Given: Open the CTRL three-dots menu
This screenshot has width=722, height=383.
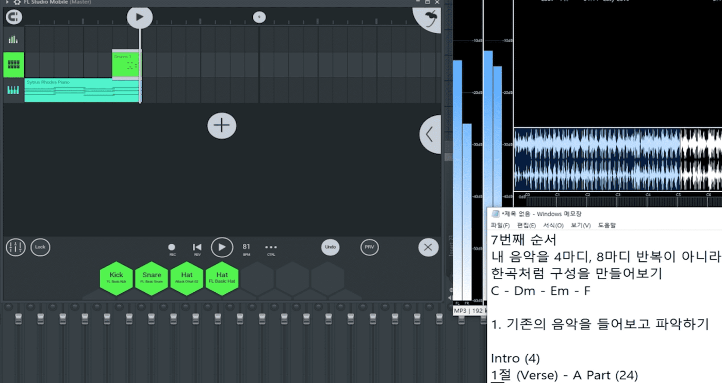Looking at the screenshot, I should click(x=271, y=249).
